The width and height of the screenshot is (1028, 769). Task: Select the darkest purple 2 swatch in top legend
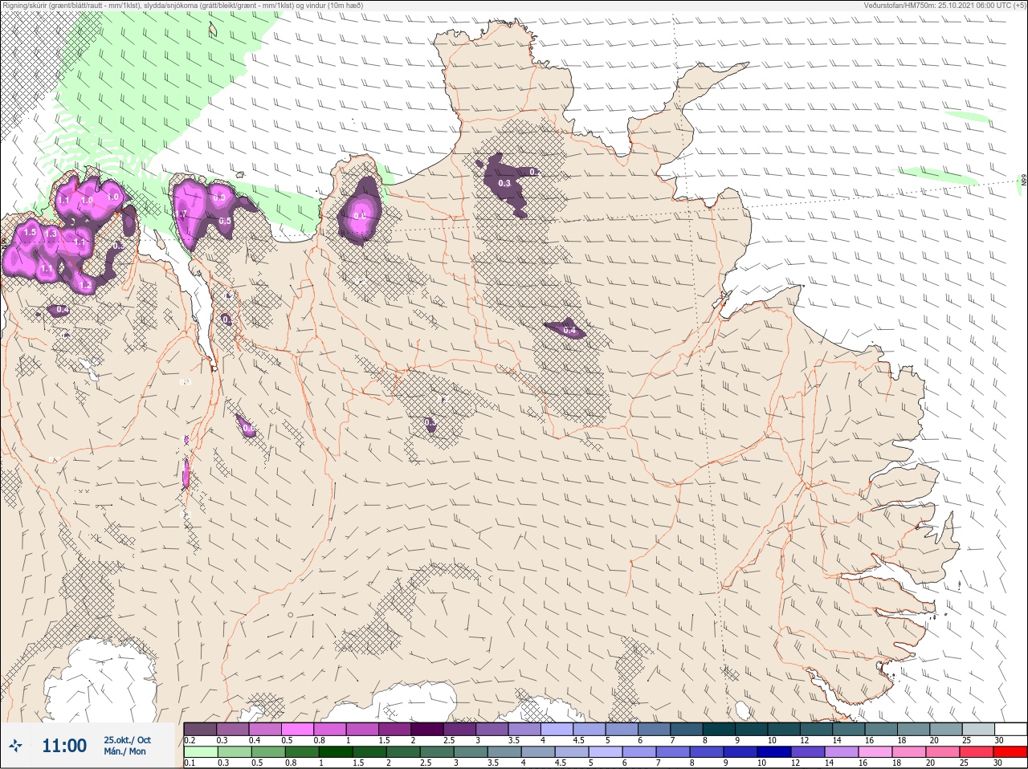[x=429, y=729]
